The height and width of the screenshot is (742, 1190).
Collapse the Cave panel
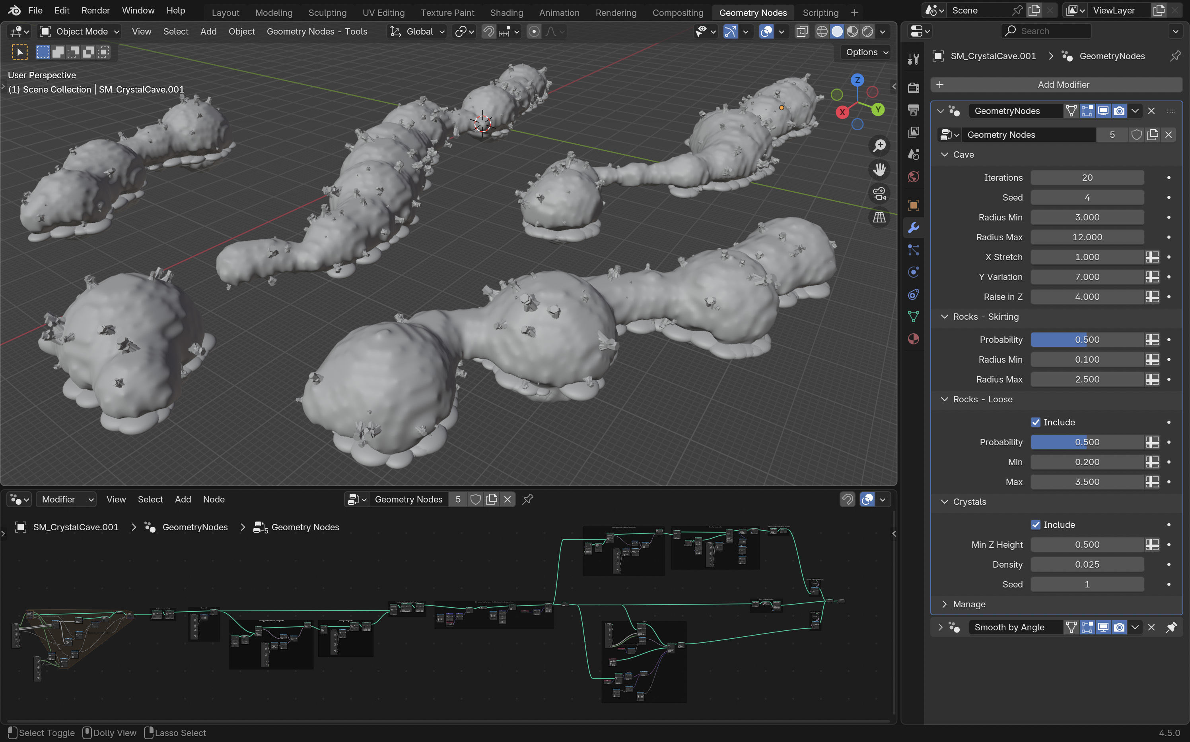944,155
